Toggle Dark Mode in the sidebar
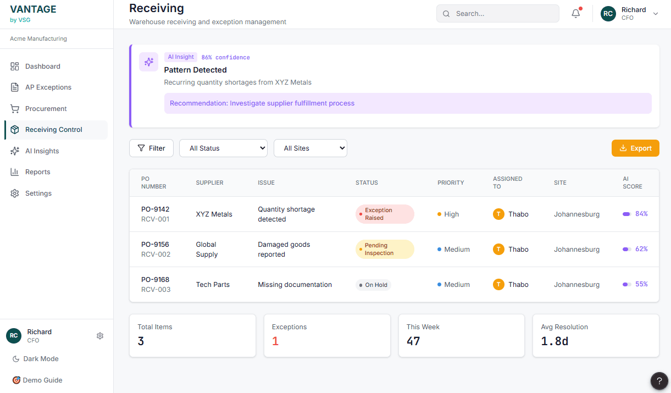This screenshot has width=671, height=393. tap(36, 359)
